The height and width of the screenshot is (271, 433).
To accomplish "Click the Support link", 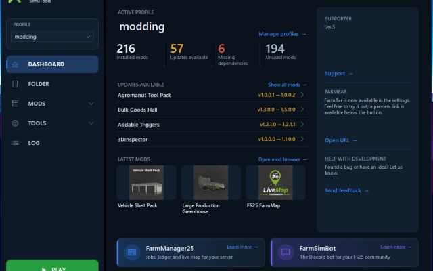I will (338, 74).
